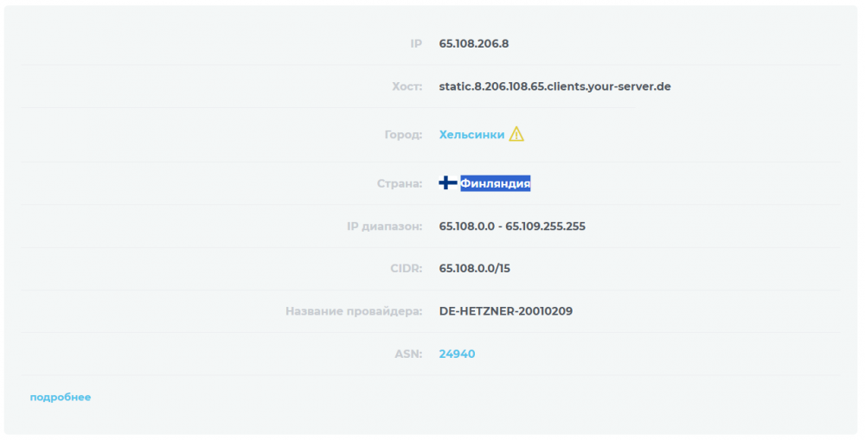The width and height of the screenshot is (865, 440).
Task: Click the подробнее link for more details
Action: click(61, 398)
